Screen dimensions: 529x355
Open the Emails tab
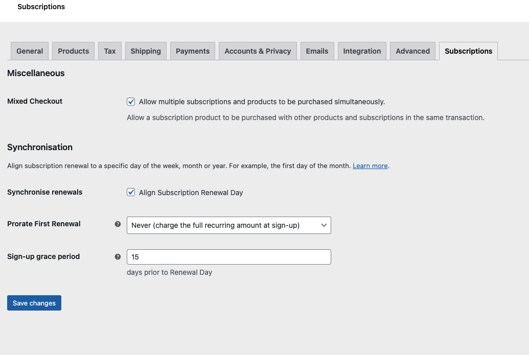pyautogui.click(x=317, y=51)
